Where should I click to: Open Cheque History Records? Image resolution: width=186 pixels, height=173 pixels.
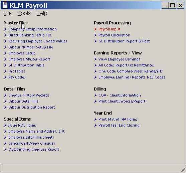pos(29,95)
